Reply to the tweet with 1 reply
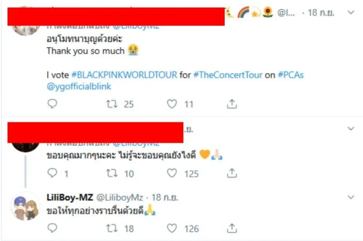This screenshot has height=241, width=363. coord(53,173)
